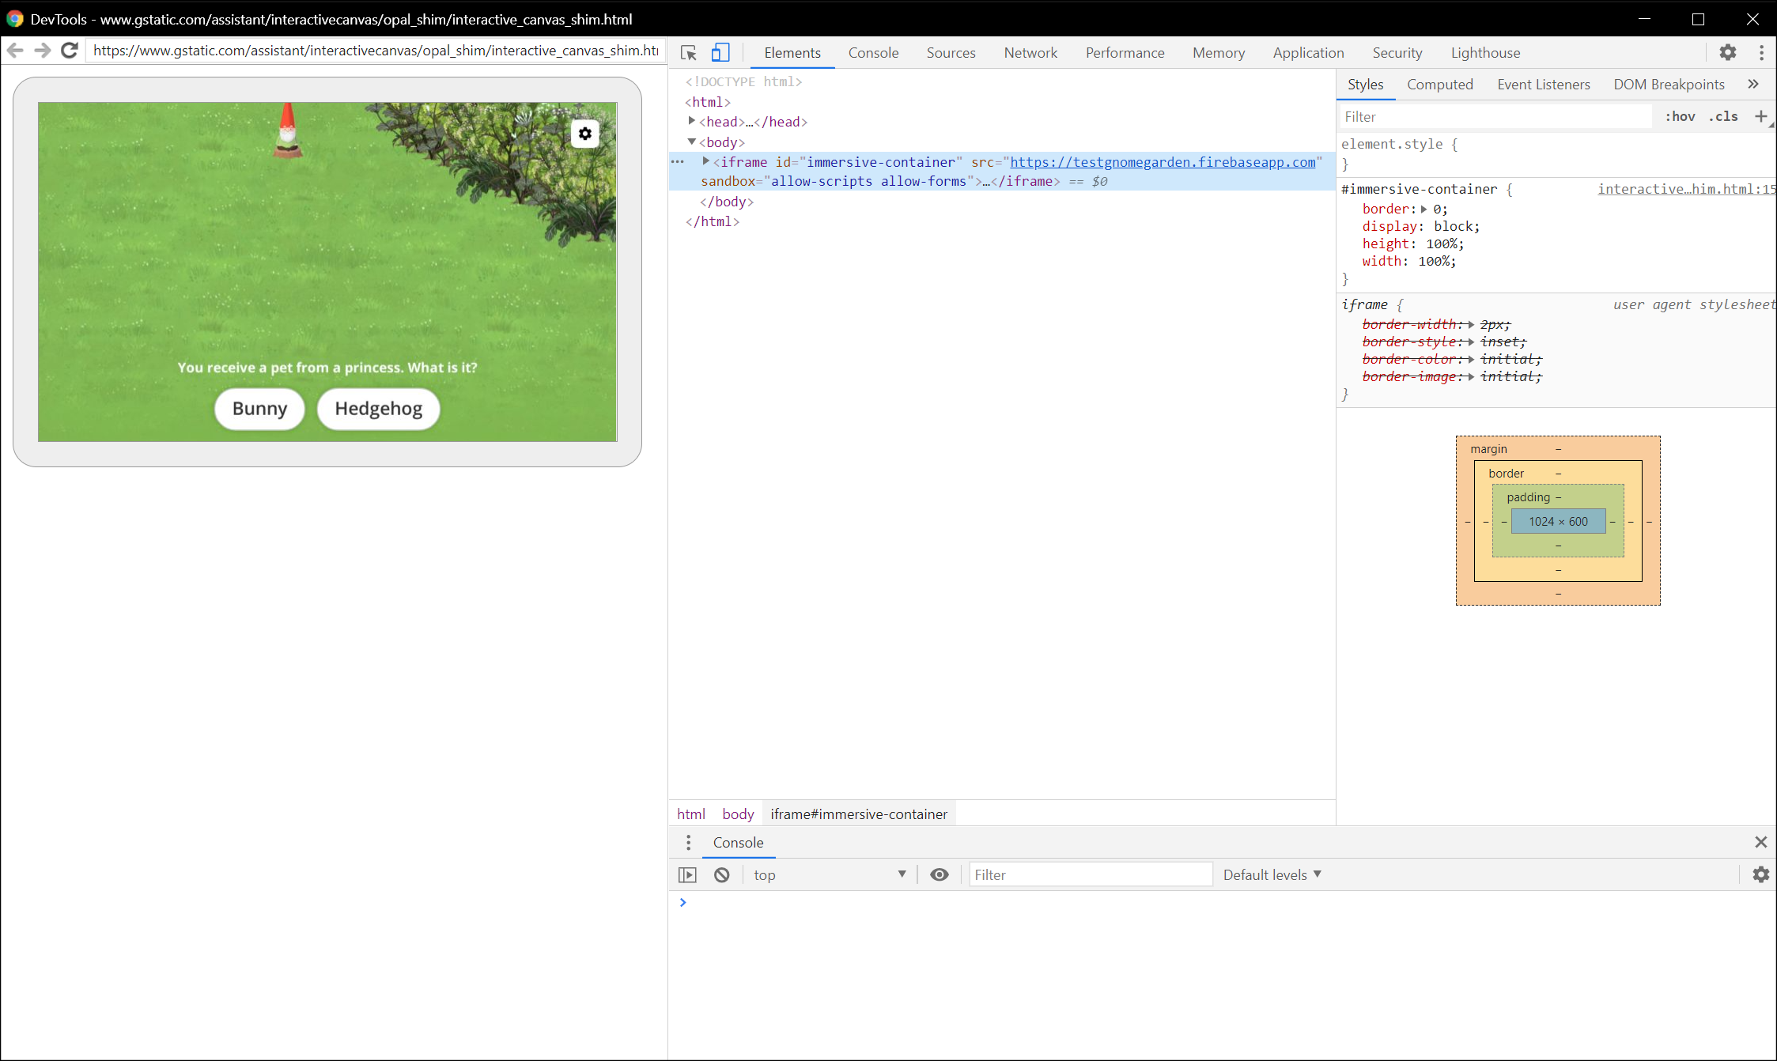Toggle the device toolbar icon

[x=720, y=53]
